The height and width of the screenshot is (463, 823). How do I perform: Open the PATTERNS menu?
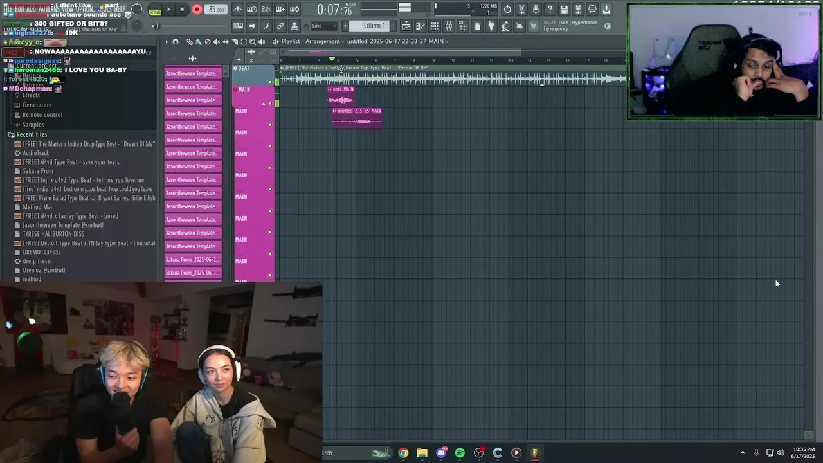click(x=48, y=10)
